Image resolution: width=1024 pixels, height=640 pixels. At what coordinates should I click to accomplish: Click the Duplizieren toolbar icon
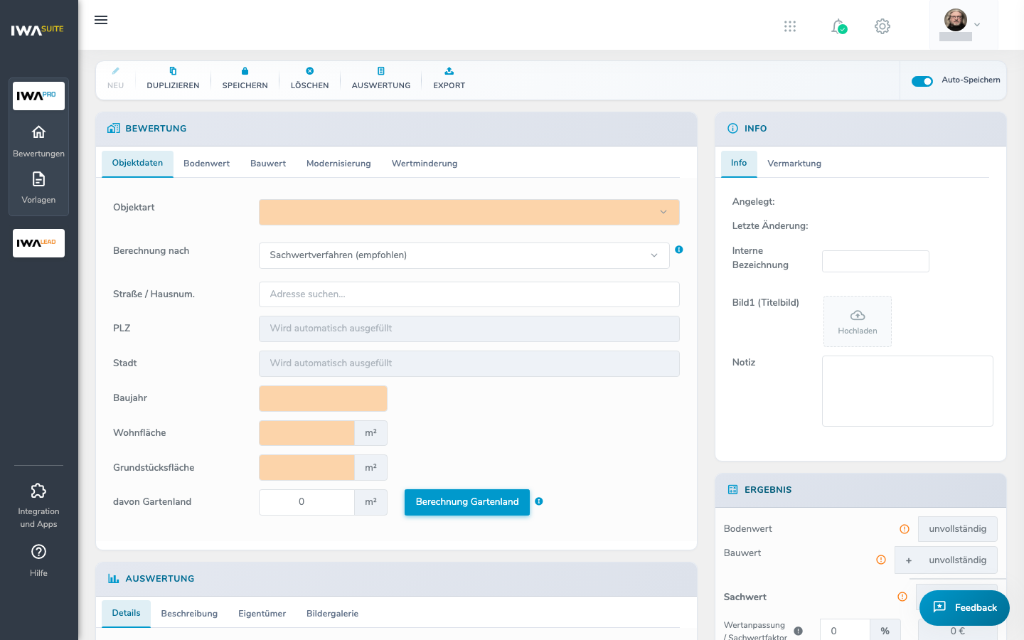click(x=173, y=71)
